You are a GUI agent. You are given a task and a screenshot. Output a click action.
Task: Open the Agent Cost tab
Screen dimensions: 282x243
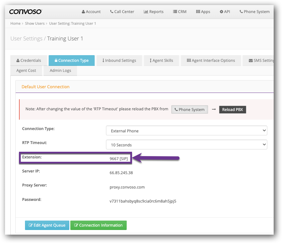[26, 71]
